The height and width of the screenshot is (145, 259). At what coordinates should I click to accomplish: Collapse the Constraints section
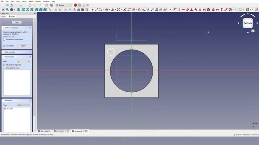(31, 57)
